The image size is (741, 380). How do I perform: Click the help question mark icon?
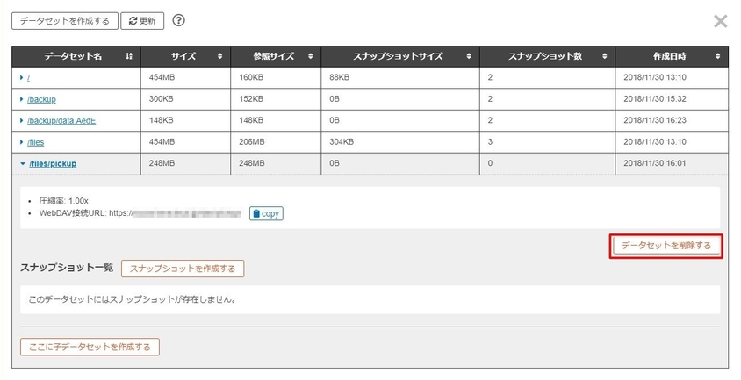(179, 20)
